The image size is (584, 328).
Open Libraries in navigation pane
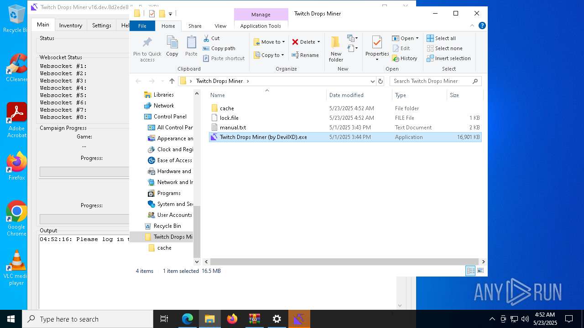pyautogui.click(x=163, y=95)
